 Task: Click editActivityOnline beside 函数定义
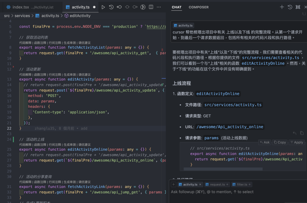[218, 94]
